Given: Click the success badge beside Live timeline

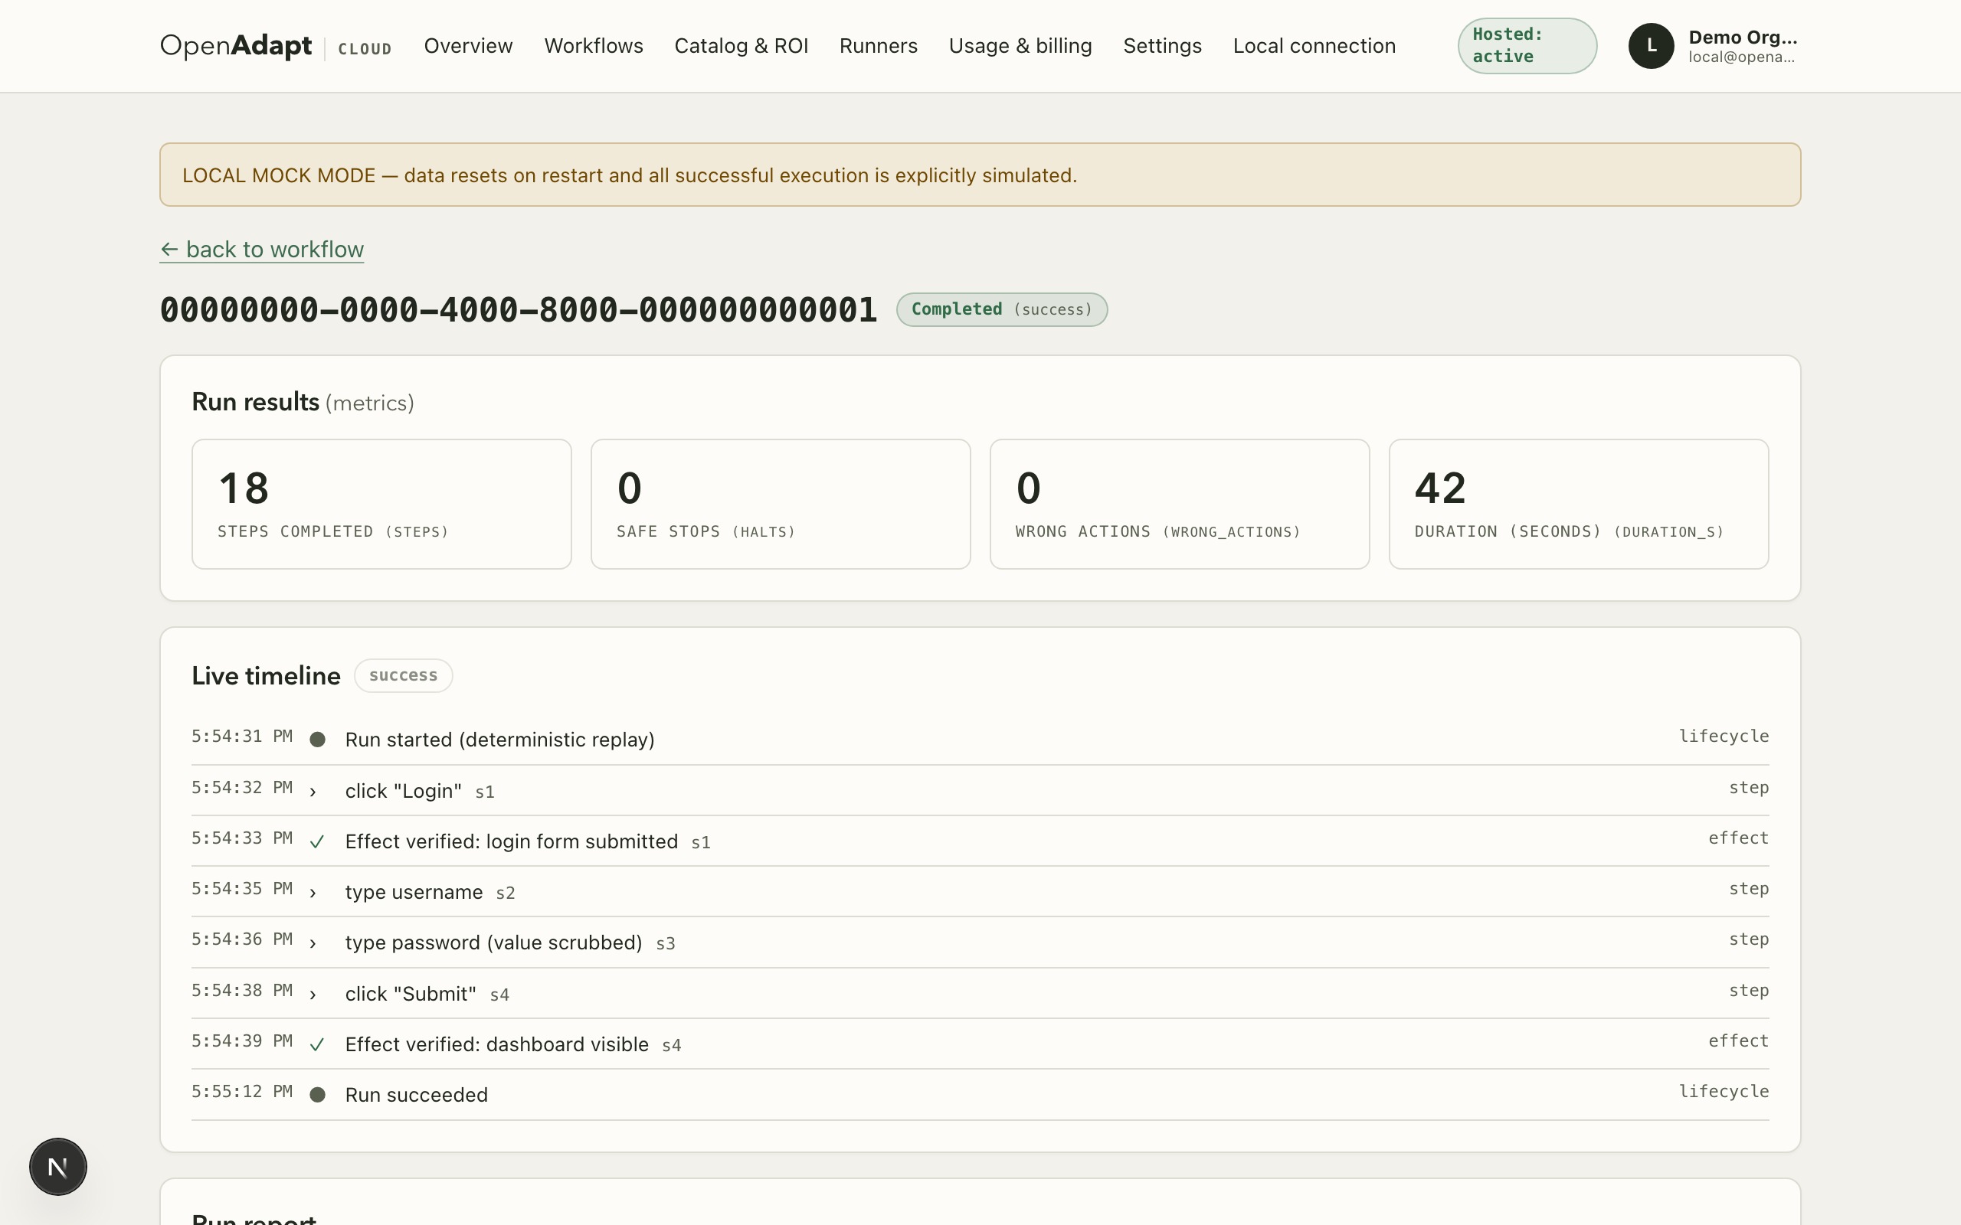Looking at the screenshot, I should [404, 676].
